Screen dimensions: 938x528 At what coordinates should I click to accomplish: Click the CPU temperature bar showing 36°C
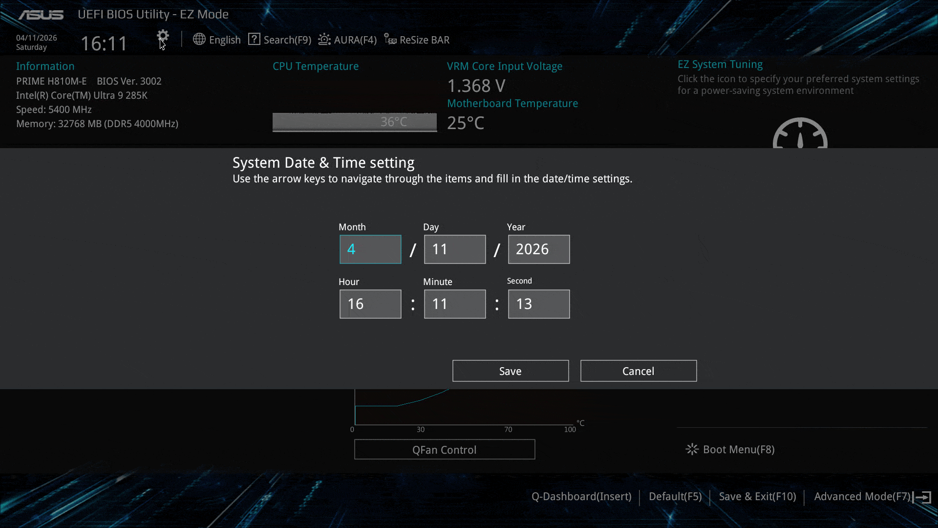(x=355, y=122)
